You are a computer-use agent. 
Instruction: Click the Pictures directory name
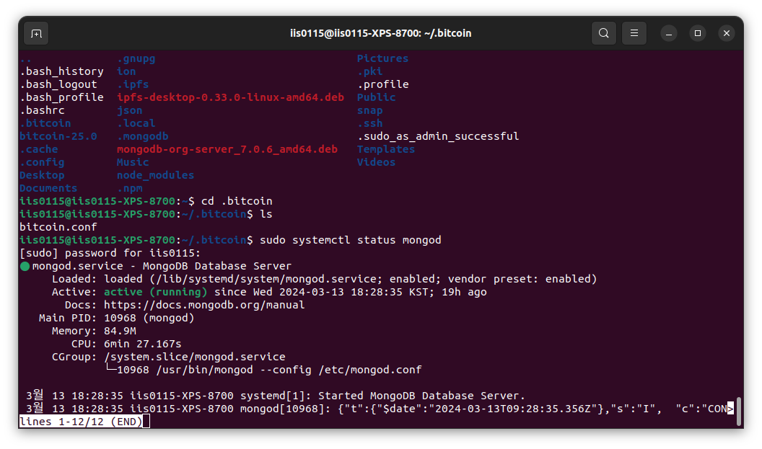coord(382,58)
